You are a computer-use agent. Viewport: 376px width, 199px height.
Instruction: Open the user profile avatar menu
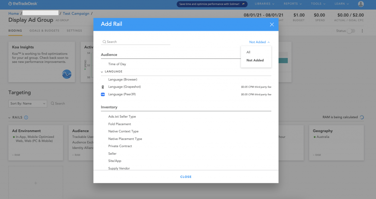[x=361, y=4]
